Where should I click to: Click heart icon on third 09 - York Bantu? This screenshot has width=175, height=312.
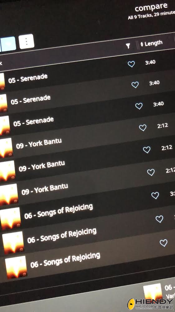tap(151, 172)
